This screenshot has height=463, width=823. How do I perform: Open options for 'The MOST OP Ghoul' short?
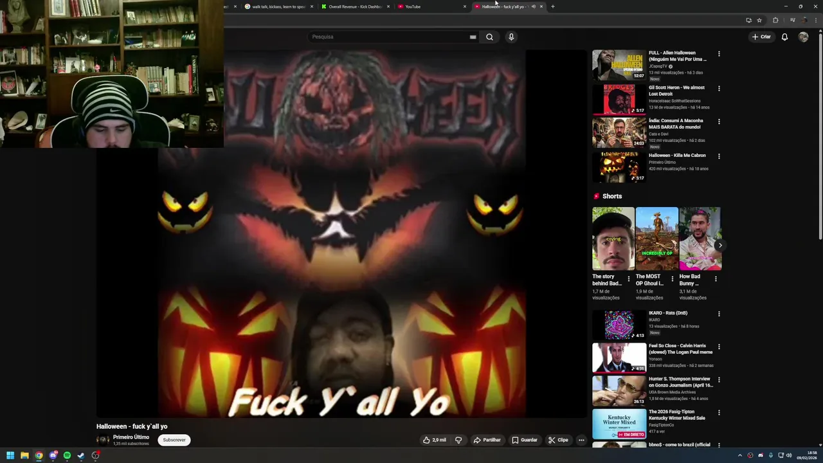(673, 279)
